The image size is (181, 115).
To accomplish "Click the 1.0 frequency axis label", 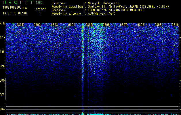I will (x=2, y=52).
